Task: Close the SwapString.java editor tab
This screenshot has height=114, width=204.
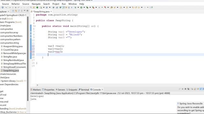Action: pos(51,11)
